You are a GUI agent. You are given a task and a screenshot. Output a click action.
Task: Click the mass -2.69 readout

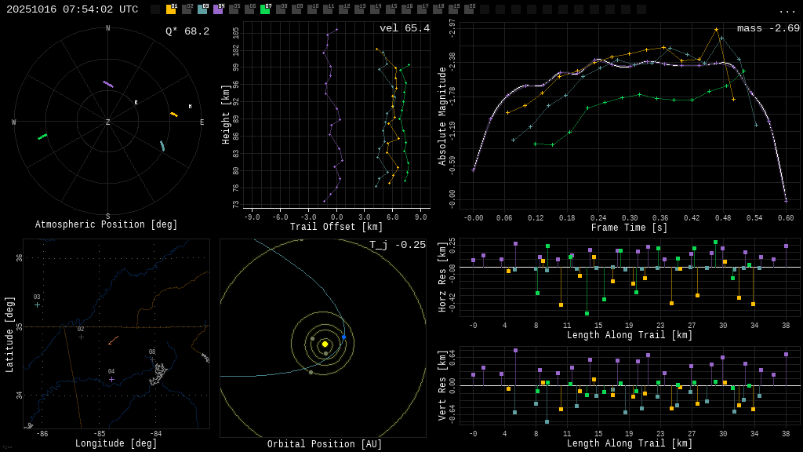pyautogui.click(x=768, y=28)
